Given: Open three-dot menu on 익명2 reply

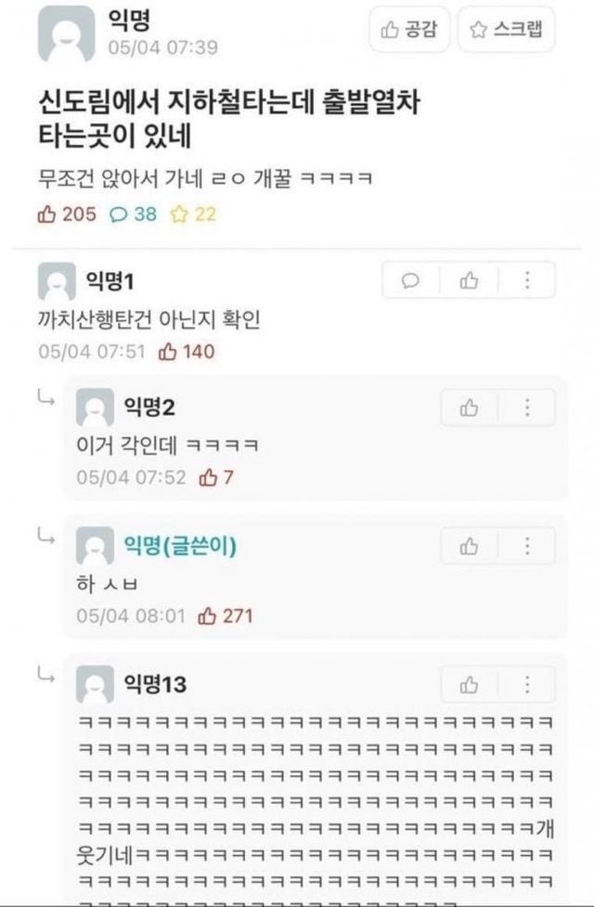Looking at the screenshot, I should (x=527, y=408).
